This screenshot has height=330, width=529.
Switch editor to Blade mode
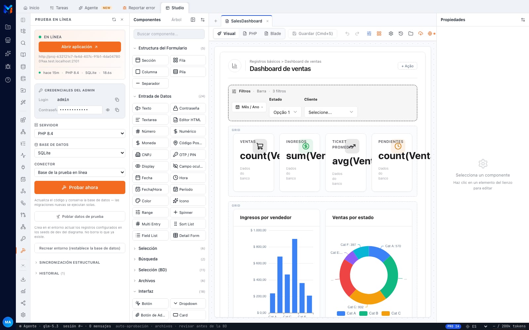[273, 34]
